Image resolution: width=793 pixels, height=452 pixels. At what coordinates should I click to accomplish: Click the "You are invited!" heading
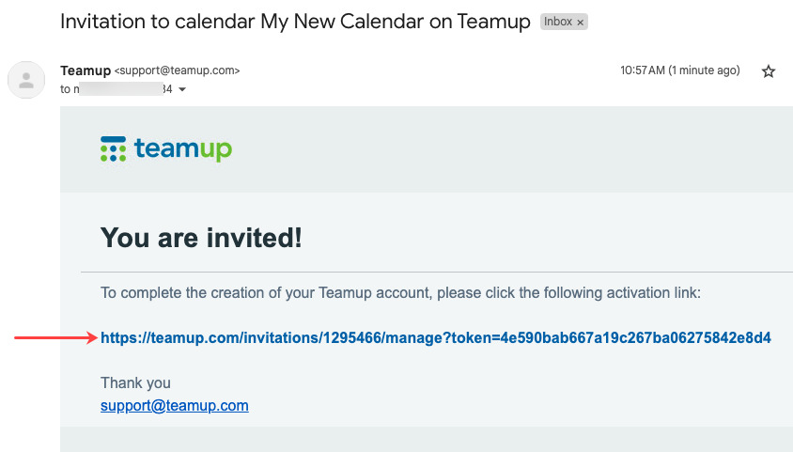click(x=201, y=238)
